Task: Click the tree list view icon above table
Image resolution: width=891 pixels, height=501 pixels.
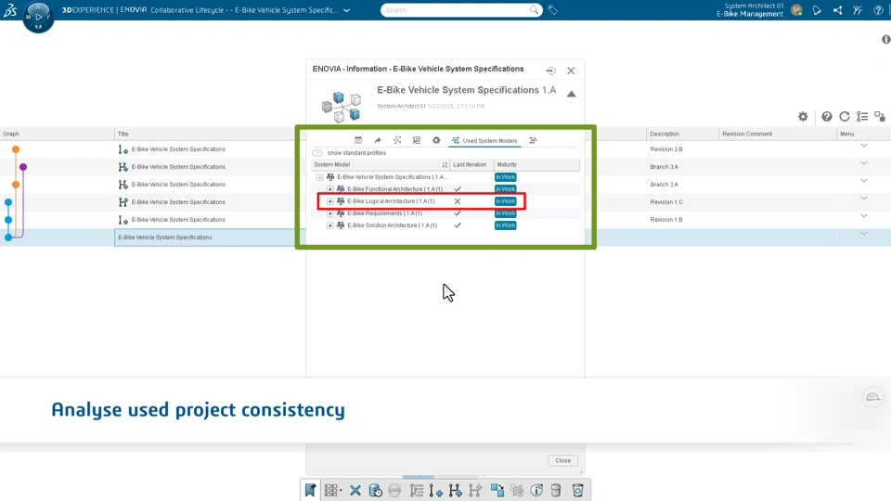Action: (x=862, y=117)
